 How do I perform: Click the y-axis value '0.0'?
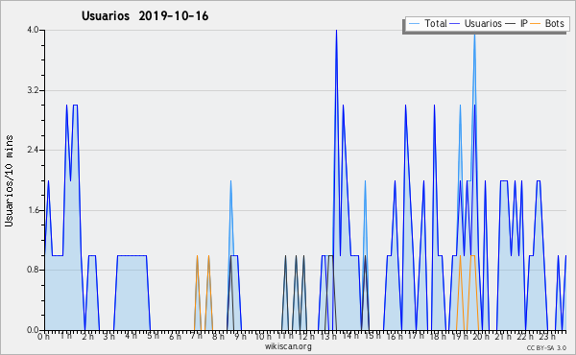pyautogui.click(x=33, y=330)
